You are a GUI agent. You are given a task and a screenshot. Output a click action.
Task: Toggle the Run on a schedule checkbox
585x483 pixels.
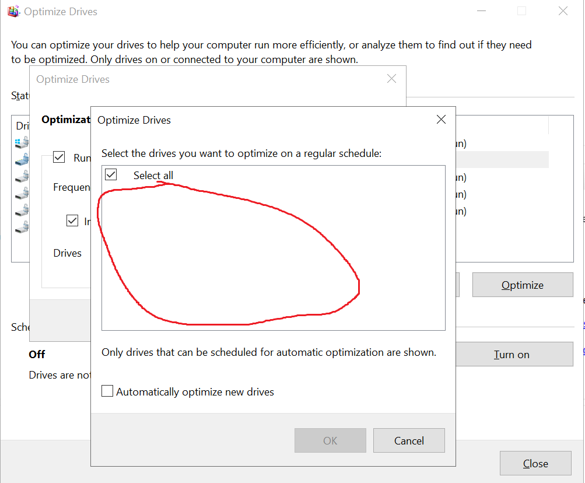click(x=58, y=157)
